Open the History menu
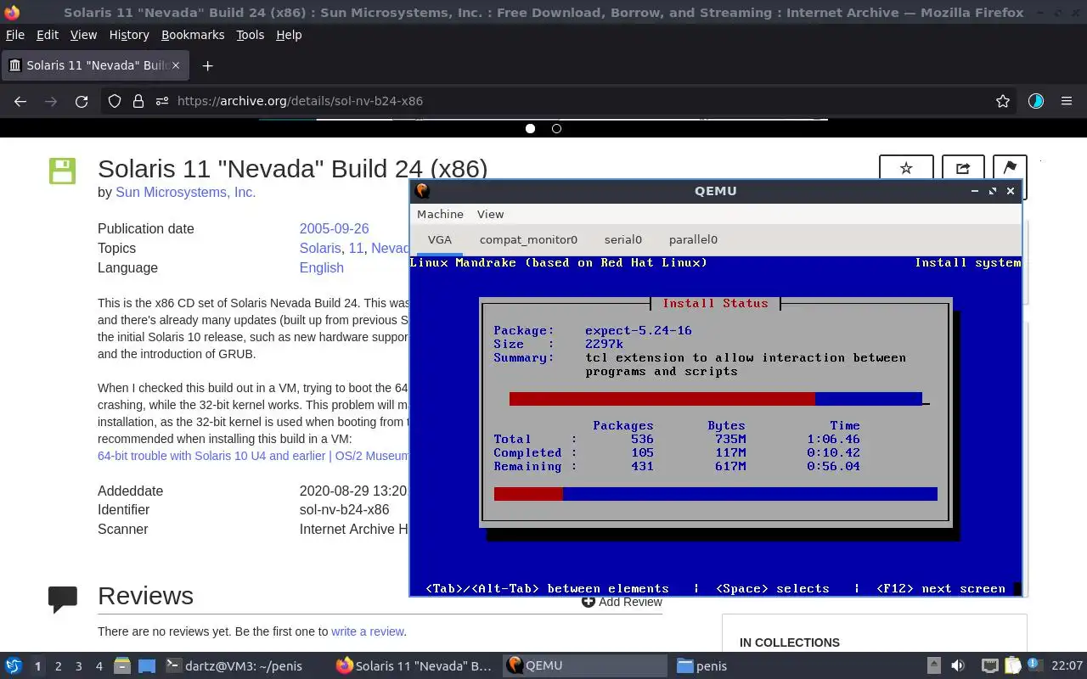1087x679 pixels. pyautogui.click(x=129, y=35)
